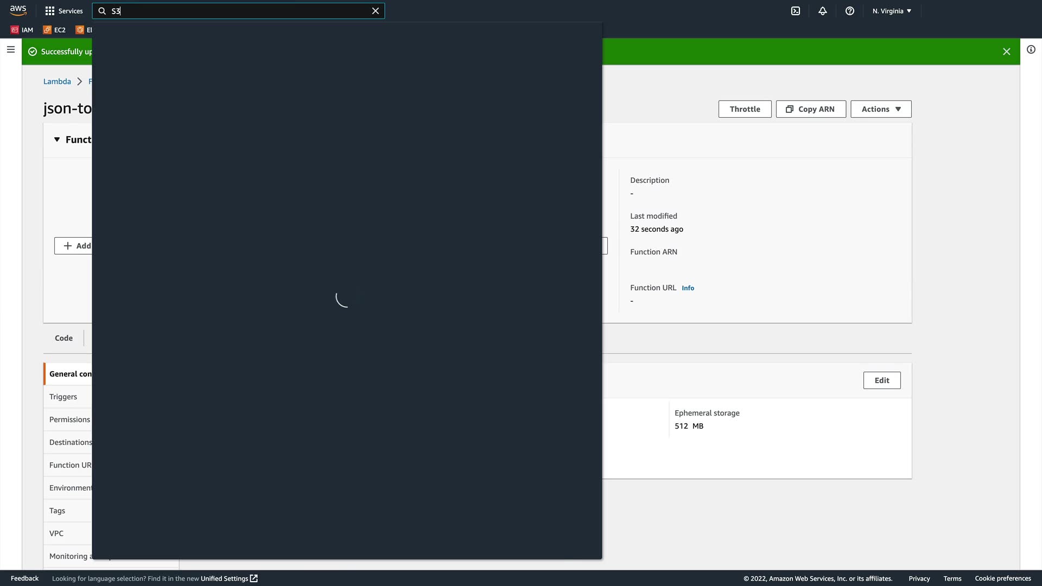
Task: Open the hamburger side navigation menu
Action: [x=11, y=50]
